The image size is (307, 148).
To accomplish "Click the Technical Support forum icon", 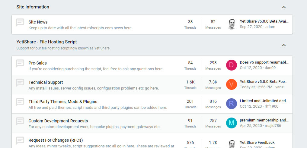I will click(x=20, y=83).
